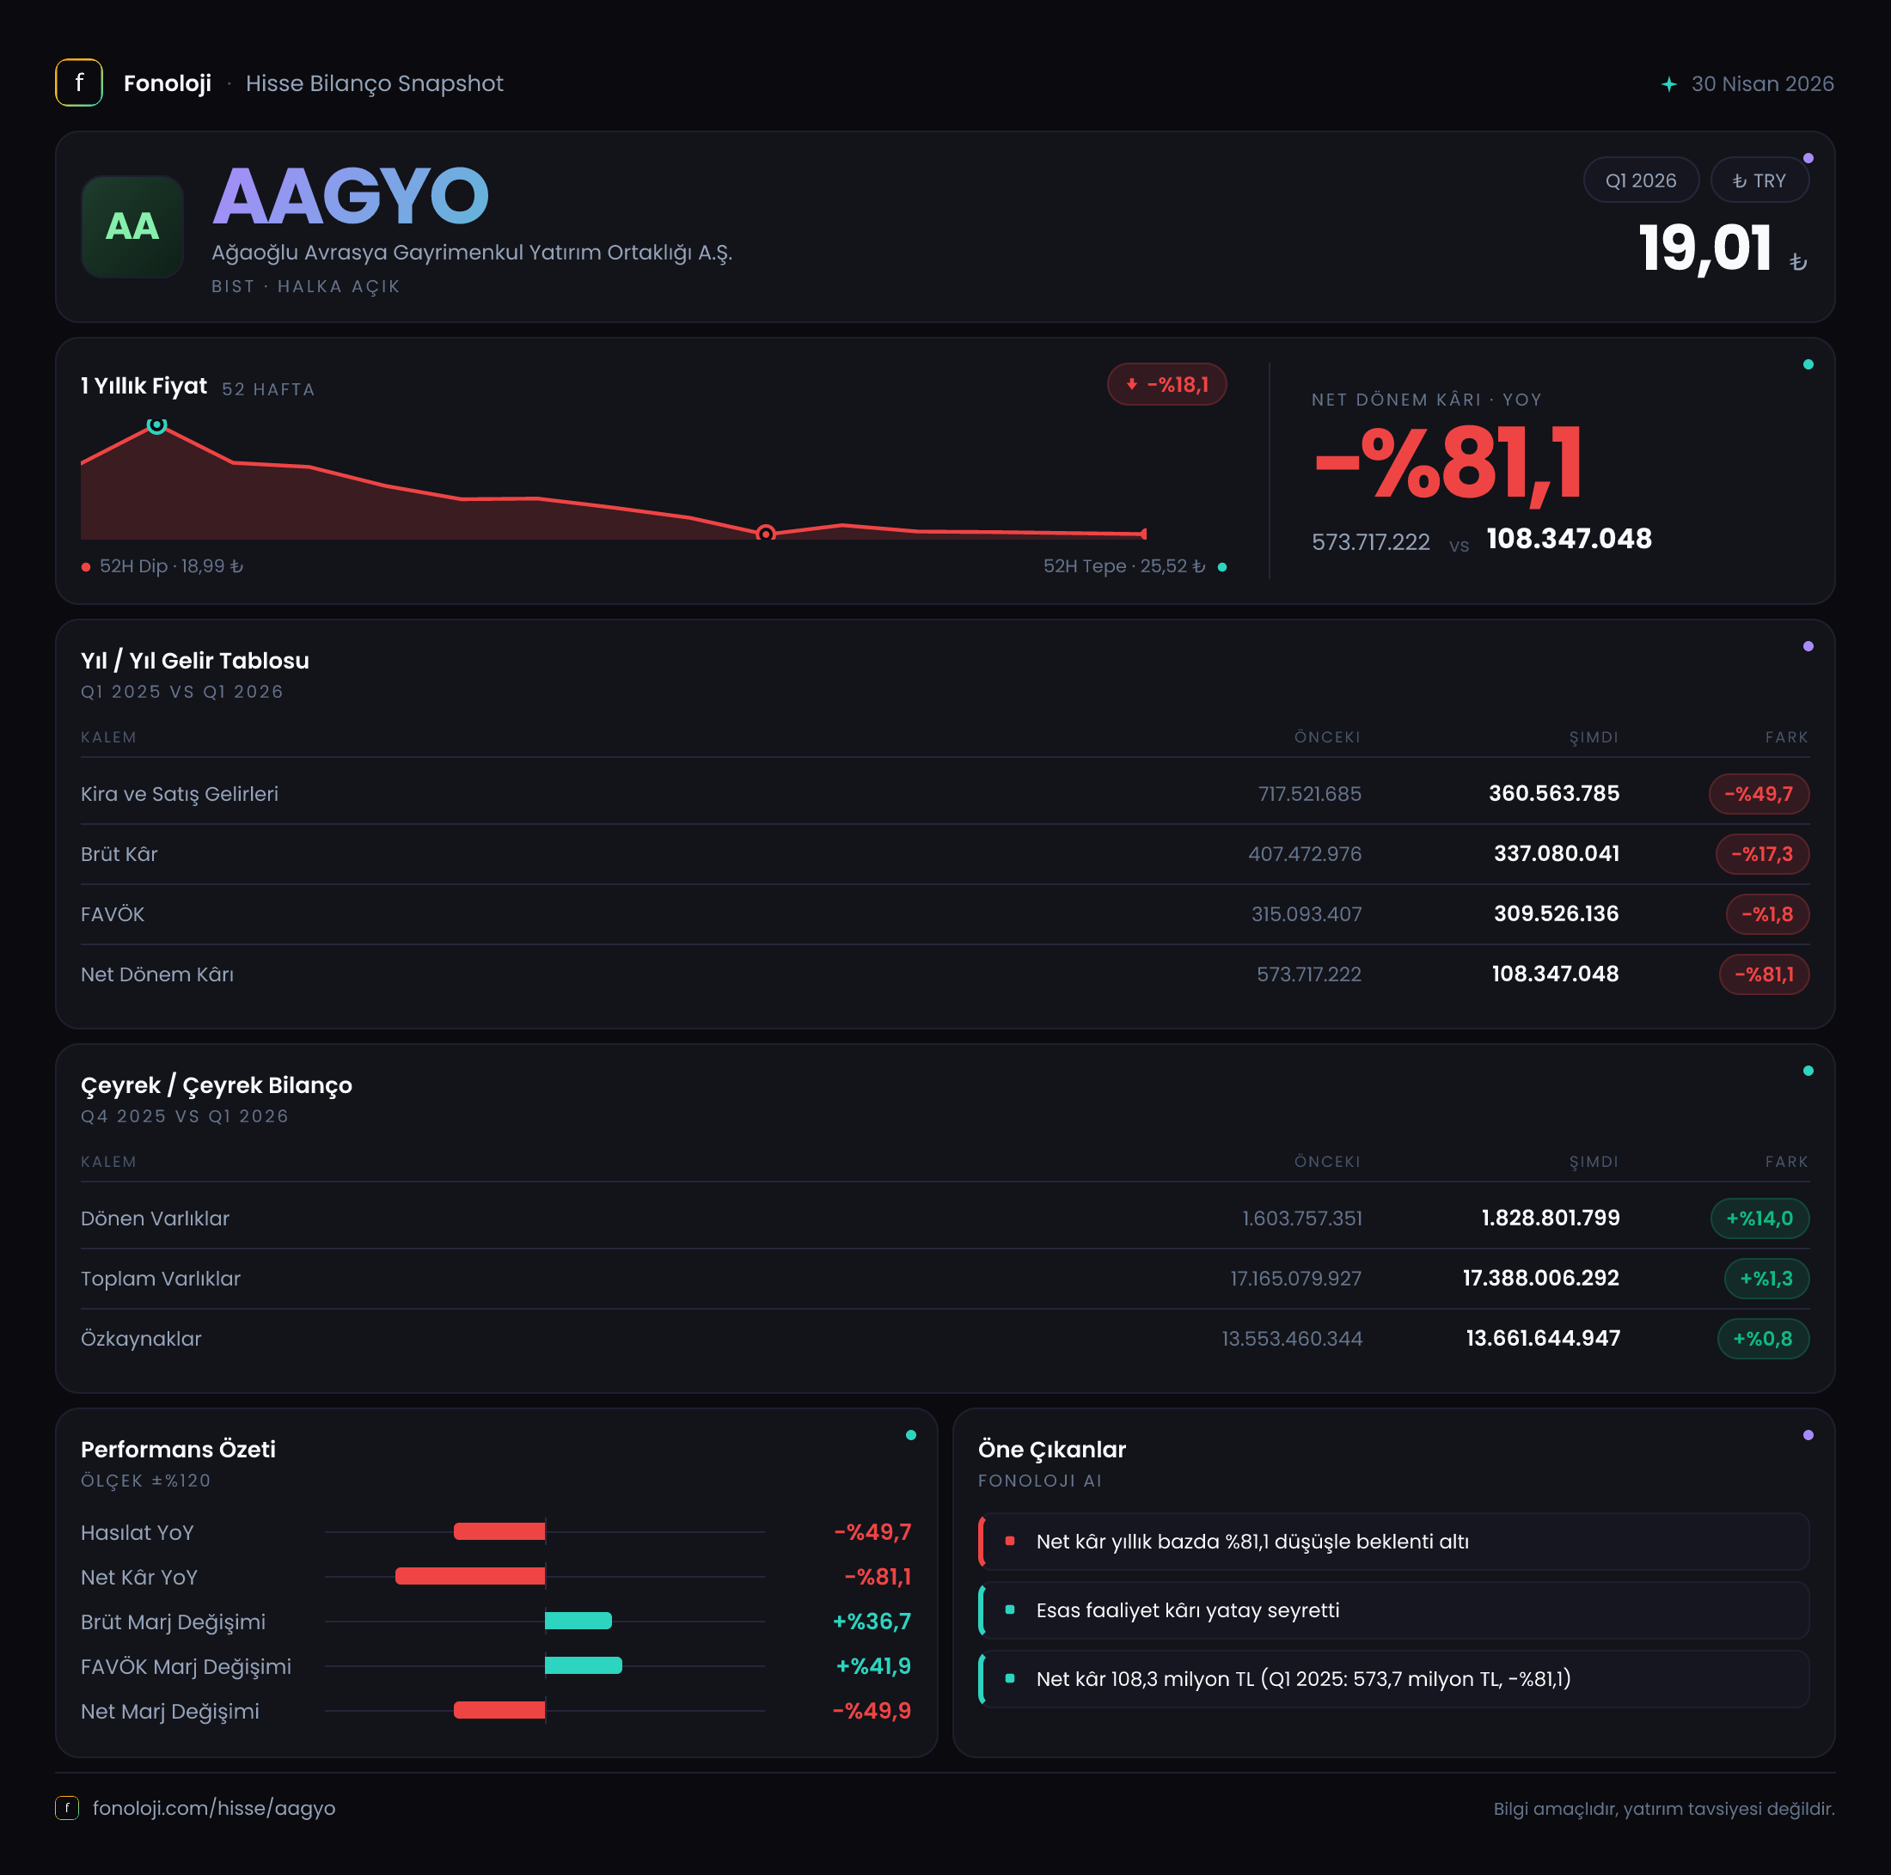Click the -%49,7 badge for Kira ve Satış Gelirleri
1891x1875 pixels.
coord(1759,794)
